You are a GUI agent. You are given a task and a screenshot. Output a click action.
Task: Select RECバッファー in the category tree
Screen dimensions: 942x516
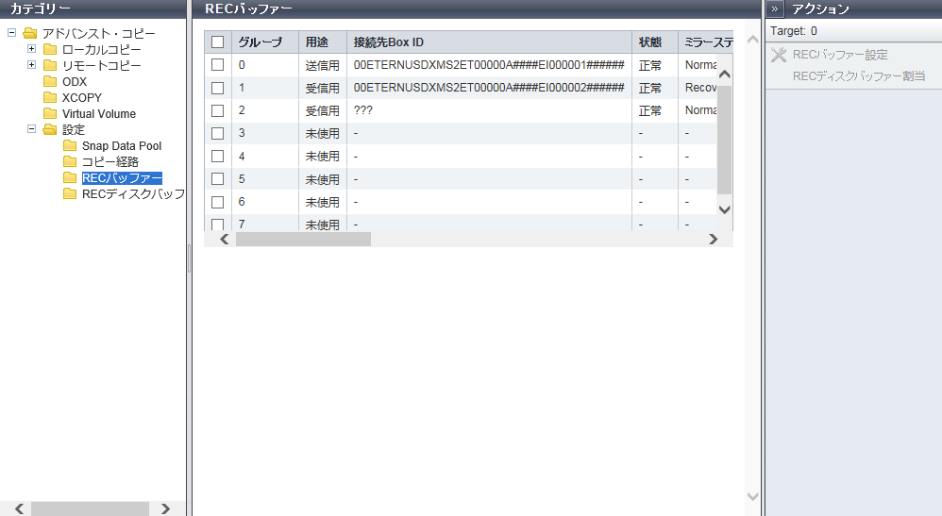[x=121, y=178]
